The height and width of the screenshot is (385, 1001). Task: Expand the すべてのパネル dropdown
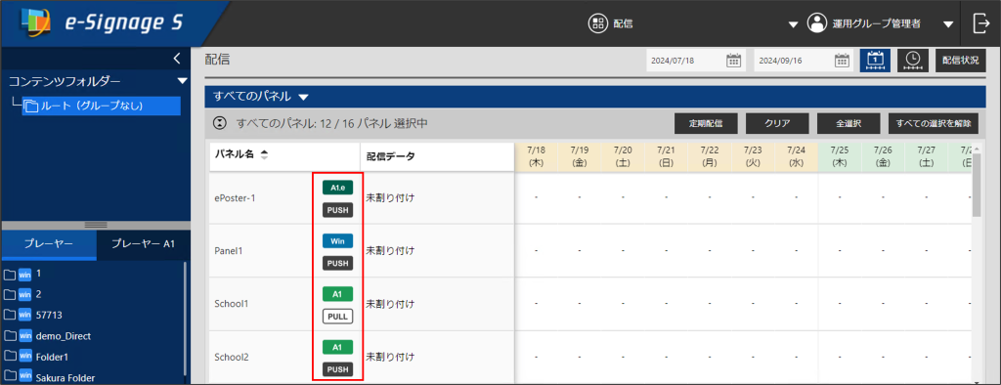coord(303,98)
